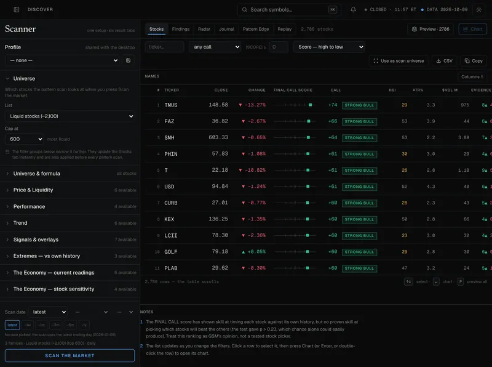This screenshot has height=367, width=492.
Task: Click the P key preview icon
Action: 460,281
